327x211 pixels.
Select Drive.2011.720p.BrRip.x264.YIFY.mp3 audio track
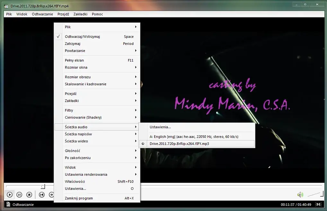[179, 144]
